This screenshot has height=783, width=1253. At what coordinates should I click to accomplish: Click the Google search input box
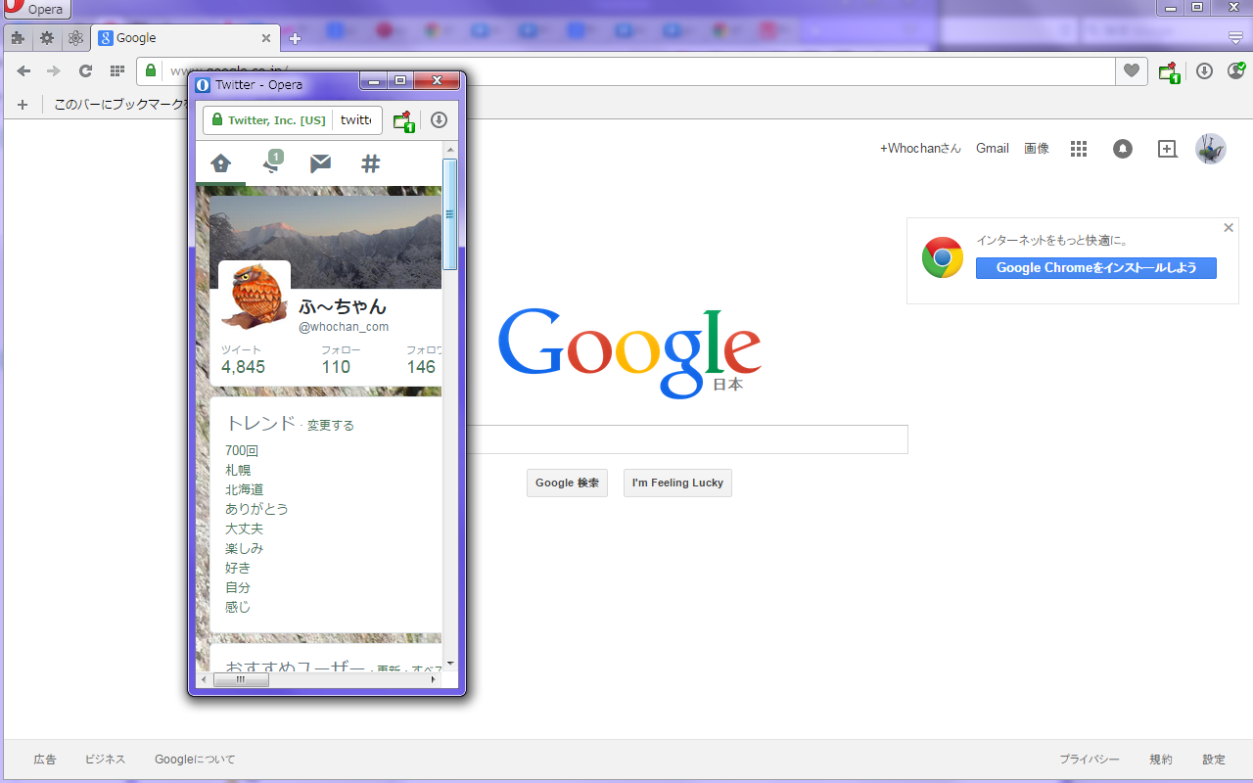point(687,439)
